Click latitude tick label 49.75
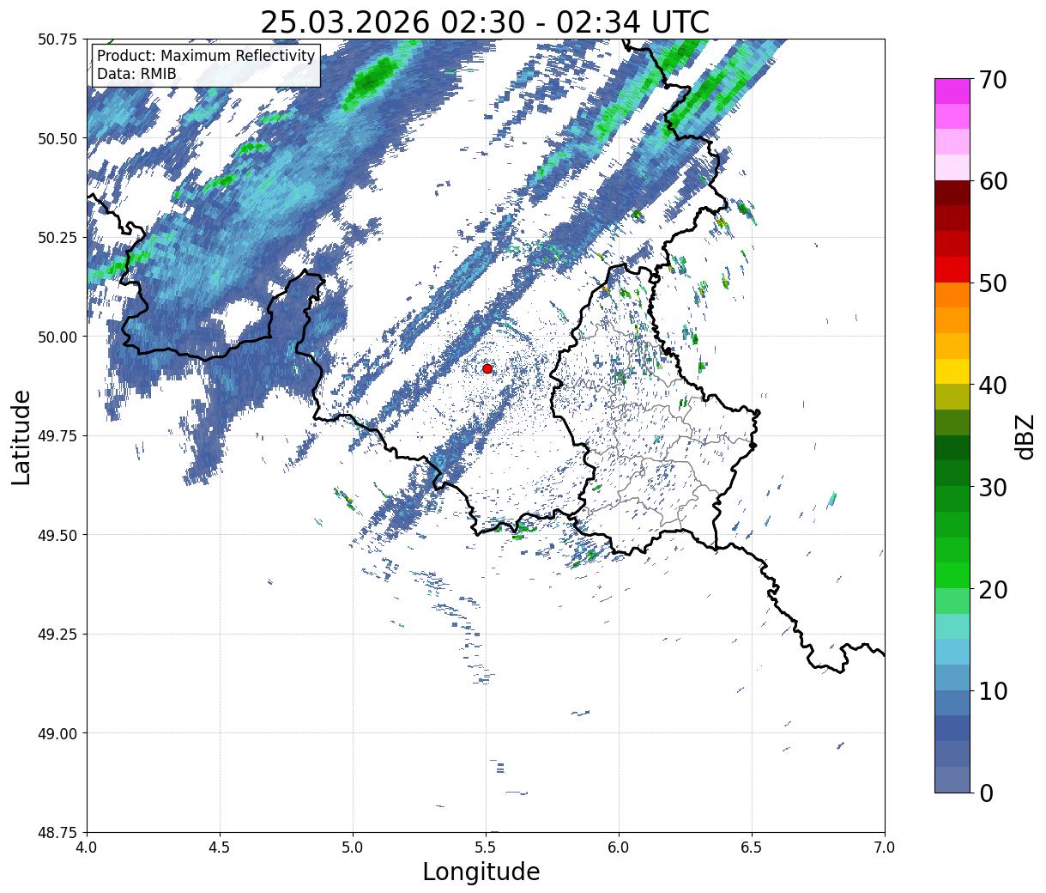The height and width of the screenshot is (893, 1046). [x=57, y=436]
